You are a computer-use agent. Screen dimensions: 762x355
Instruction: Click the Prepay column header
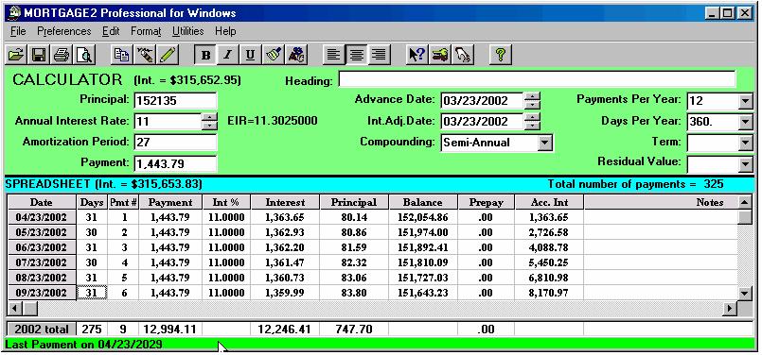486,202
